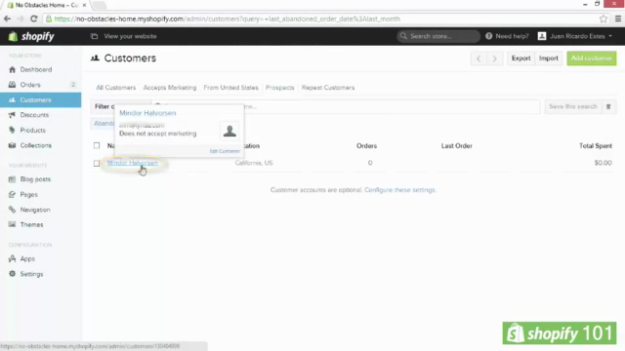The width and height of the screenshot is (625, 351).
Task: Click Mindor Halvorsen name in popup
Action: (147, 113)
